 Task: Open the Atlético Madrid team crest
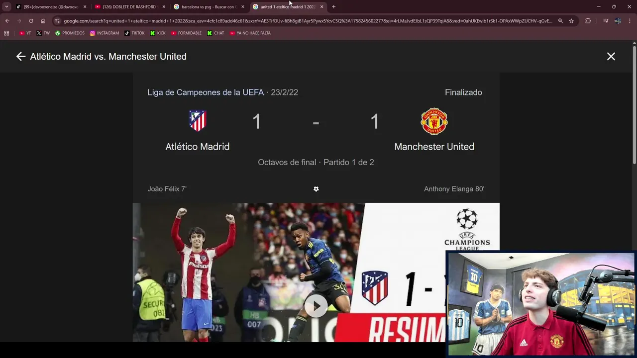point(198,121)
